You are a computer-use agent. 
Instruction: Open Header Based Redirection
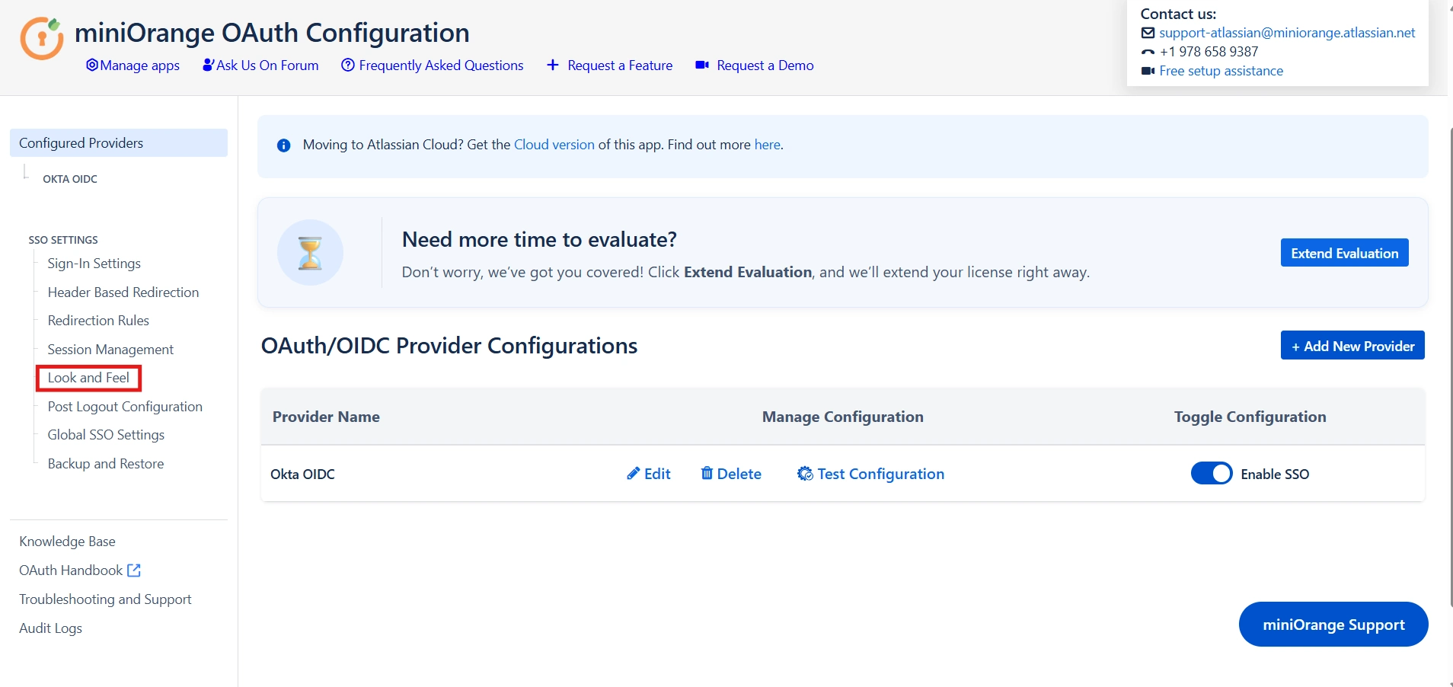tap(123, 292)
